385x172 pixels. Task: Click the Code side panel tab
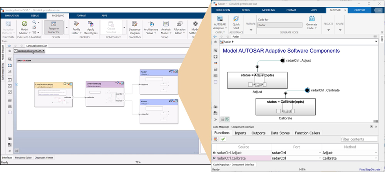click(x=382, y=38)
